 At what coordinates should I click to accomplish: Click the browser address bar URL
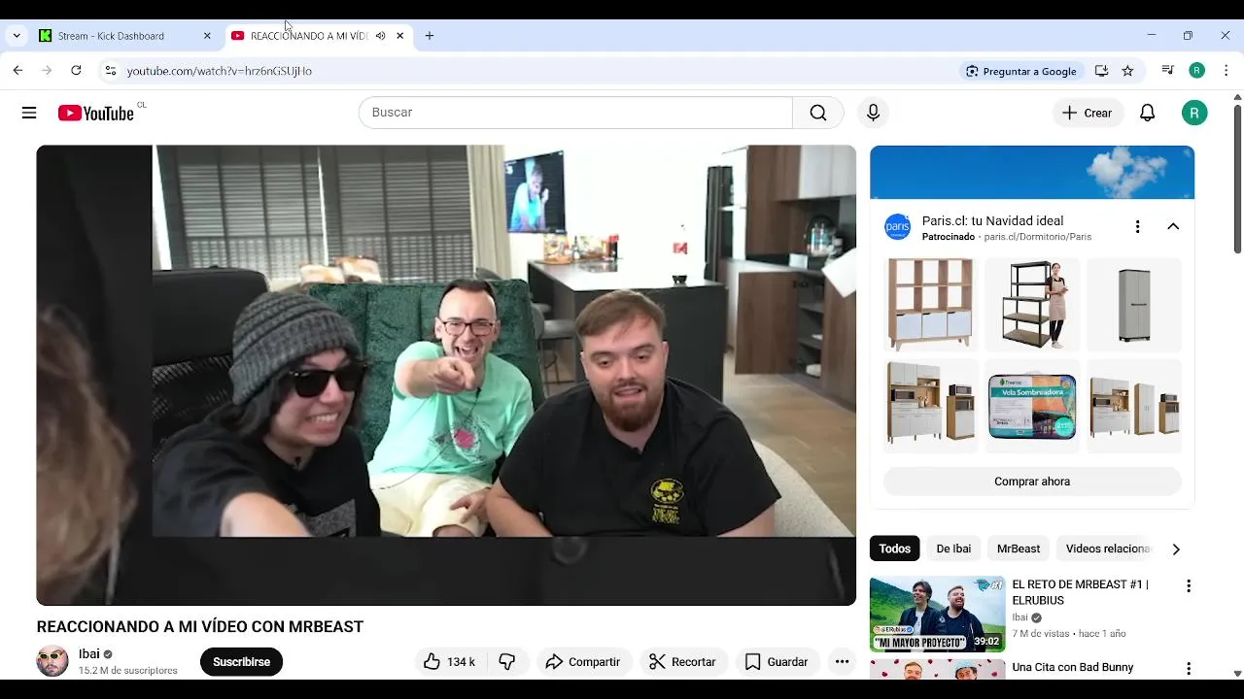[x=220, y=71]
